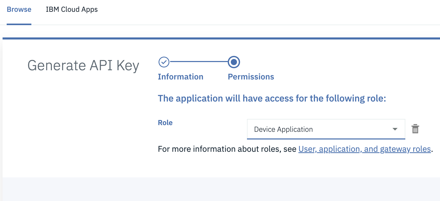Open User, application, and gateway roles link
Screen dimensions: 440x201
tap(364, 149)
